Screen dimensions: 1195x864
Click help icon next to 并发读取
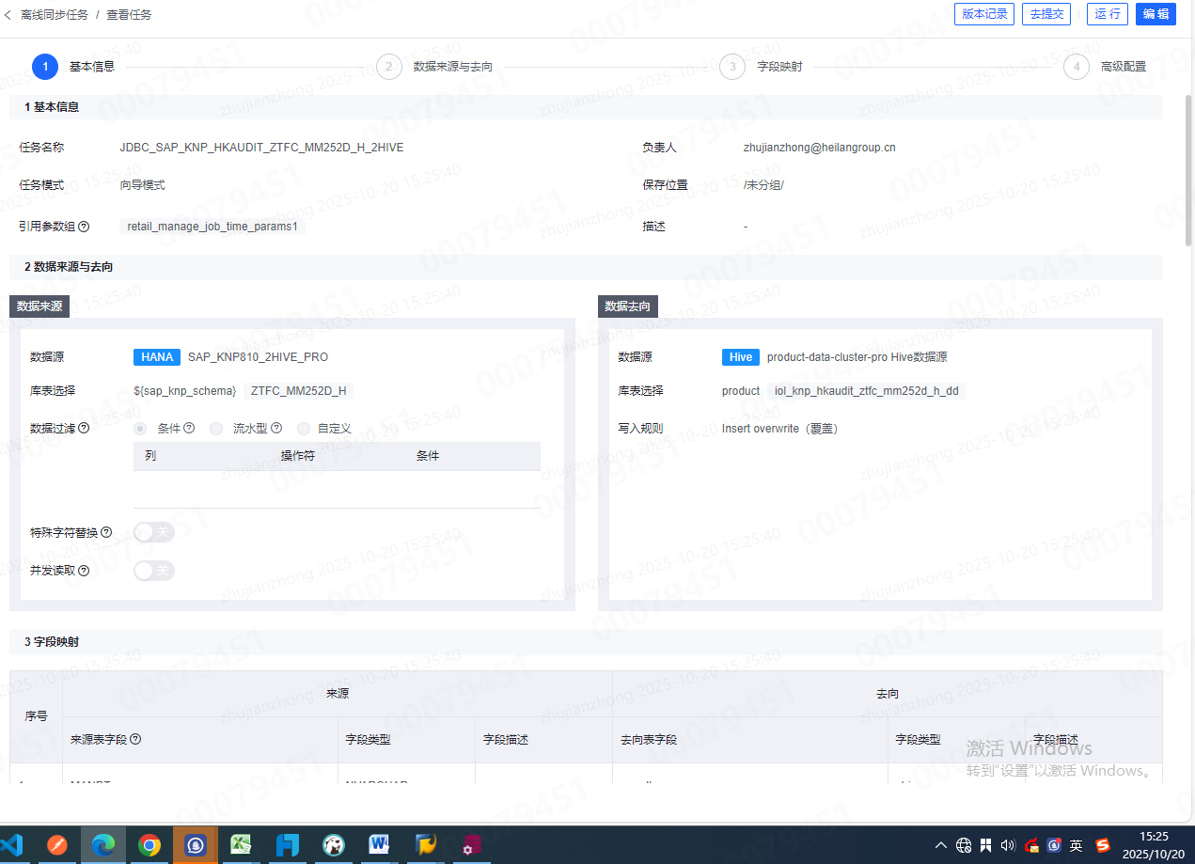pos(84,571)
